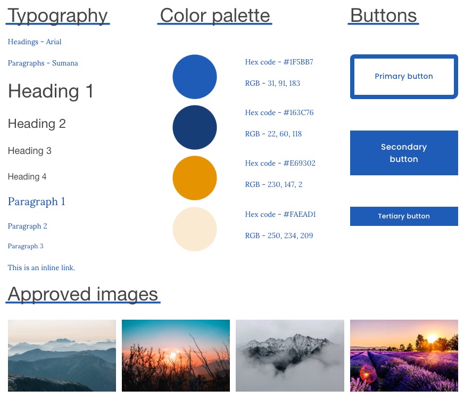Click the inline link text
Viewport: 464px width, 398px height.
[x=42, y=267]
